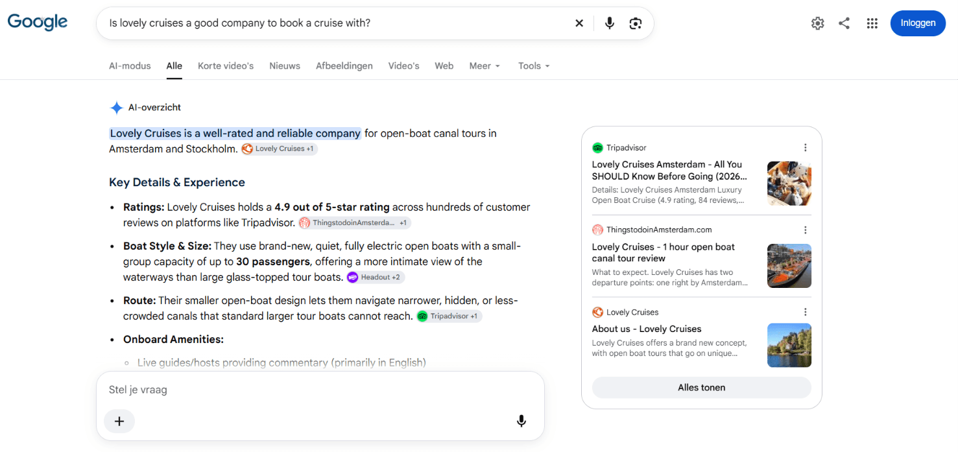
Task: Click the plus icon in the ask box
Action: (x=119, y=422)
